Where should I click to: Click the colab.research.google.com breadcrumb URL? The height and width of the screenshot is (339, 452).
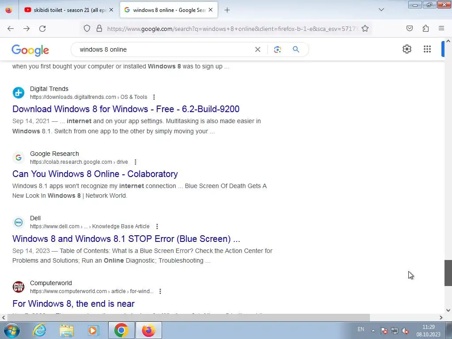79,162
